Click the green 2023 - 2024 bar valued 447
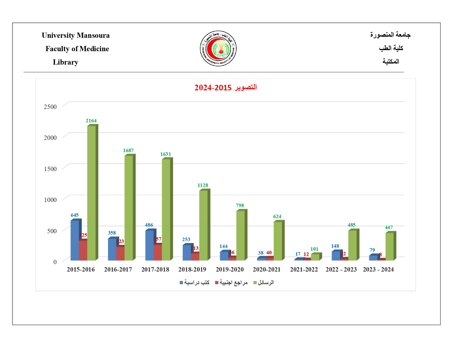 (x=390, y=246)
